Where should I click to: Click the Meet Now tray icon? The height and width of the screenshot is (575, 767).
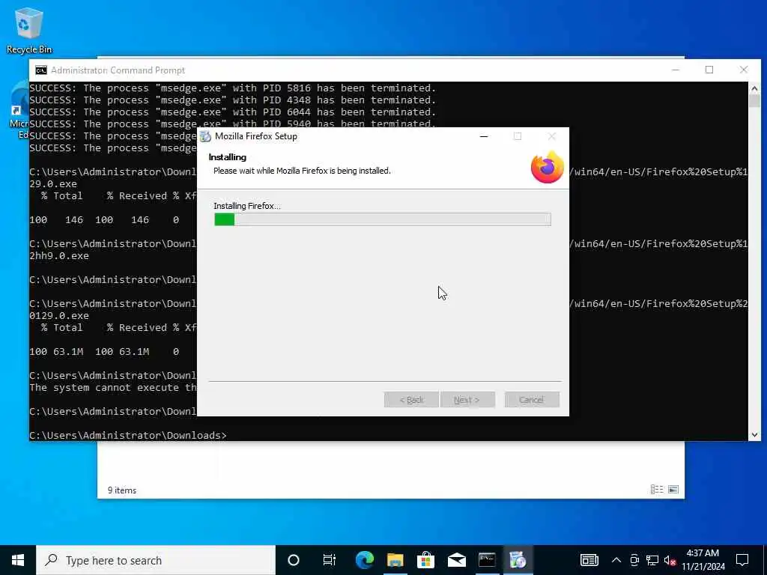coord(634,560)
